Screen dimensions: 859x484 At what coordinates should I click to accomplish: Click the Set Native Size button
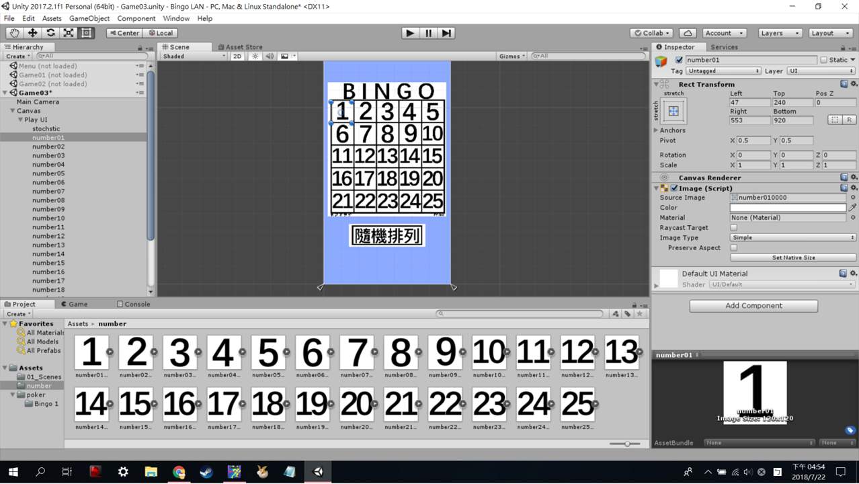(x=793, y=257)
